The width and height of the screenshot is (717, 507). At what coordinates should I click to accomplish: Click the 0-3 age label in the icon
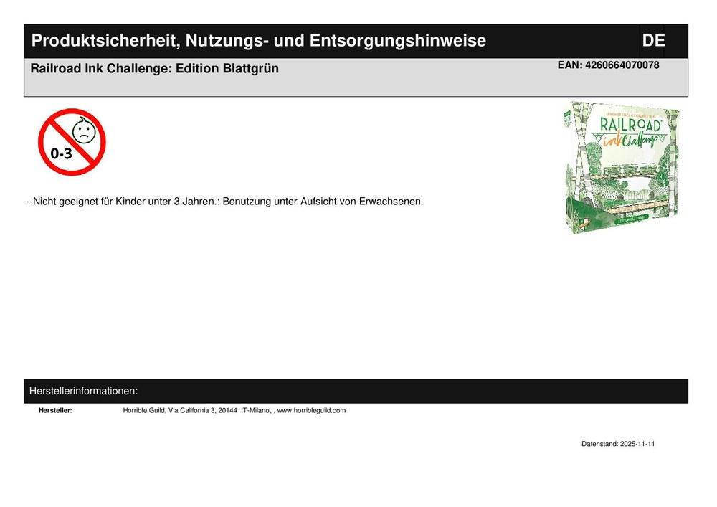(61, 153)
